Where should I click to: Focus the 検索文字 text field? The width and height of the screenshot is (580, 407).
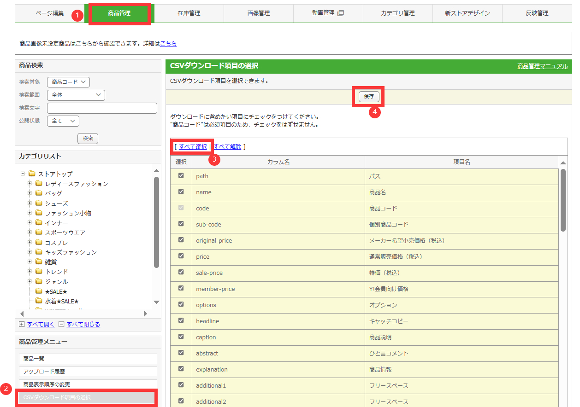click(102, 108)
